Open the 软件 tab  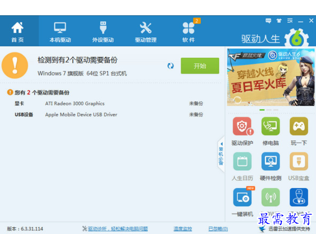point(188,32)
